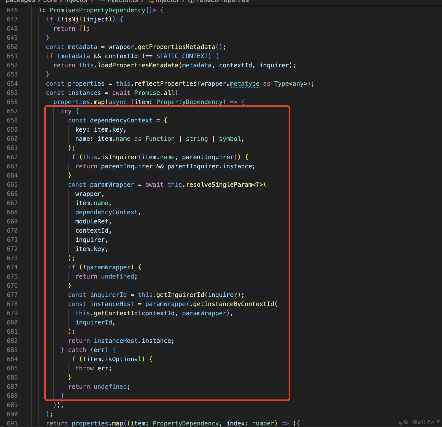Click 'dependencyContext' argument on line 668
Image resolution: width=442 pixels, height=427 pixels.
[107, 212]
